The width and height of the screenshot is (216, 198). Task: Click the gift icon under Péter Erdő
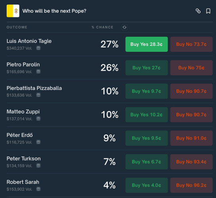38,142
